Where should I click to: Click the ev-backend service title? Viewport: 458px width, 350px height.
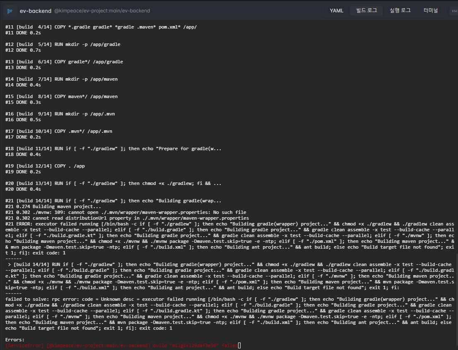36,11
